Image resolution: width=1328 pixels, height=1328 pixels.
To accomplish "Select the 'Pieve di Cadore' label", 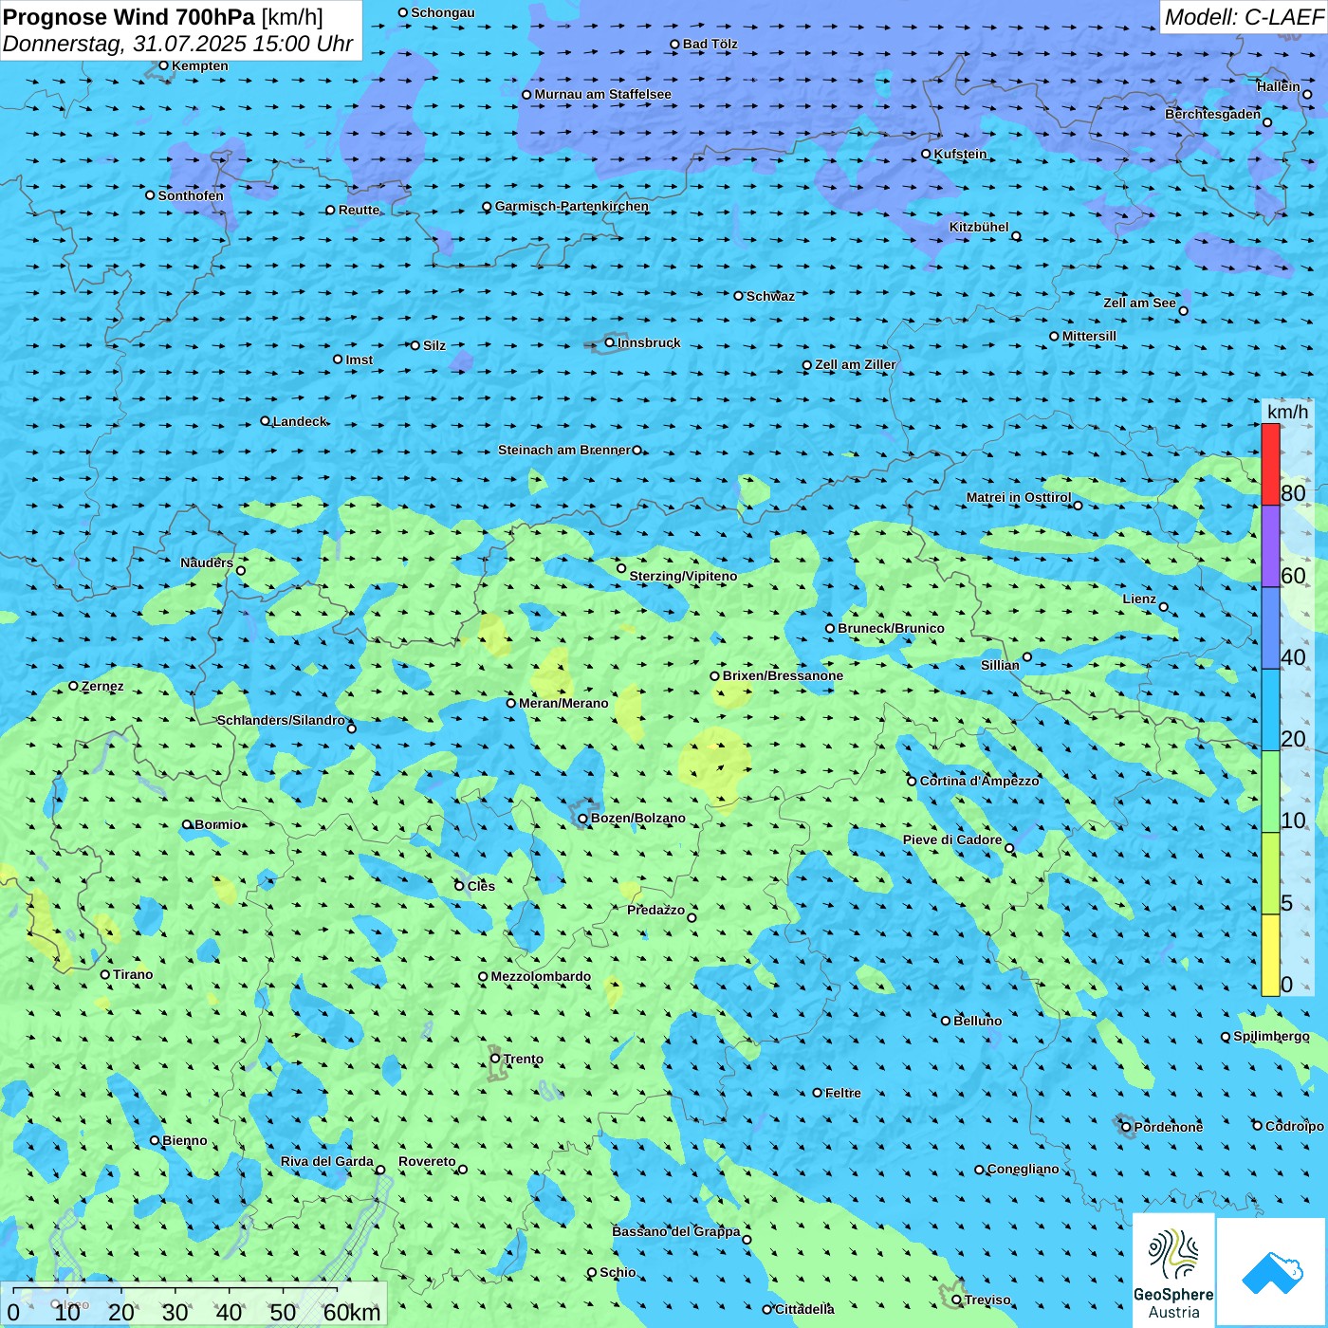I will pos(952,839).
